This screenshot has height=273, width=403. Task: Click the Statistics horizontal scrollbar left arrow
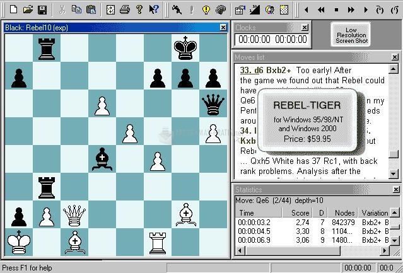(240, 250)
